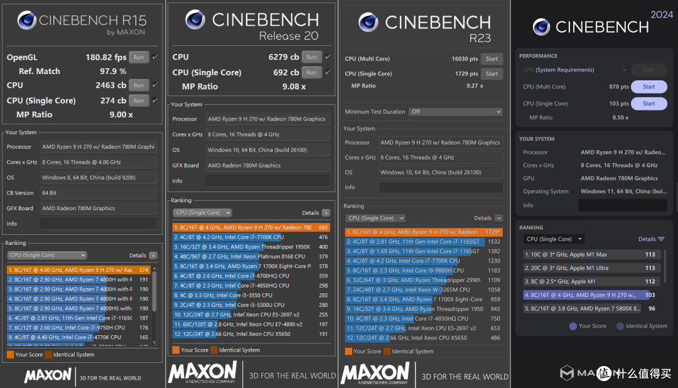Click MAXON logo in Release 20 footer
Image resolution: width=678 pixels, height=388 pixels.
(202, 373)
